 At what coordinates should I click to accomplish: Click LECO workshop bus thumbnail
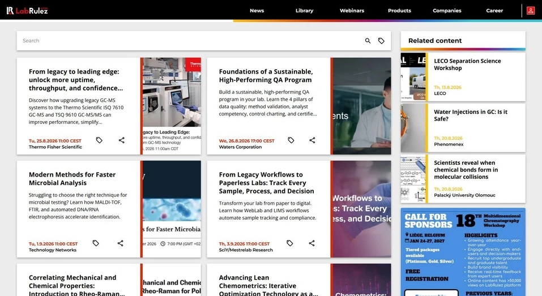(x=413, y=77)
